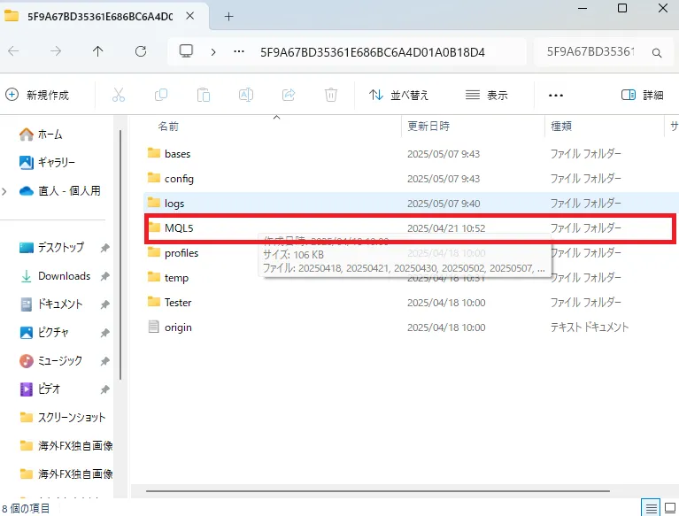Click the origin file document icon
Viewport: 679px width, 516px height.
153,327
